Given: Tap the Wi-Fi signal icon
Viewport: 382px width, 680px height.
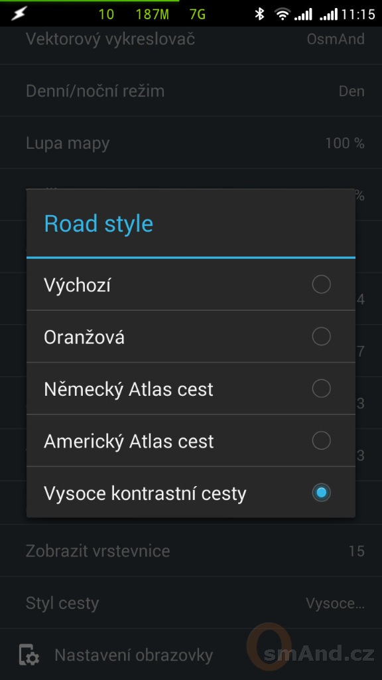Looking at the screenshot, I should pyautogui.click(x=283, y=15).
